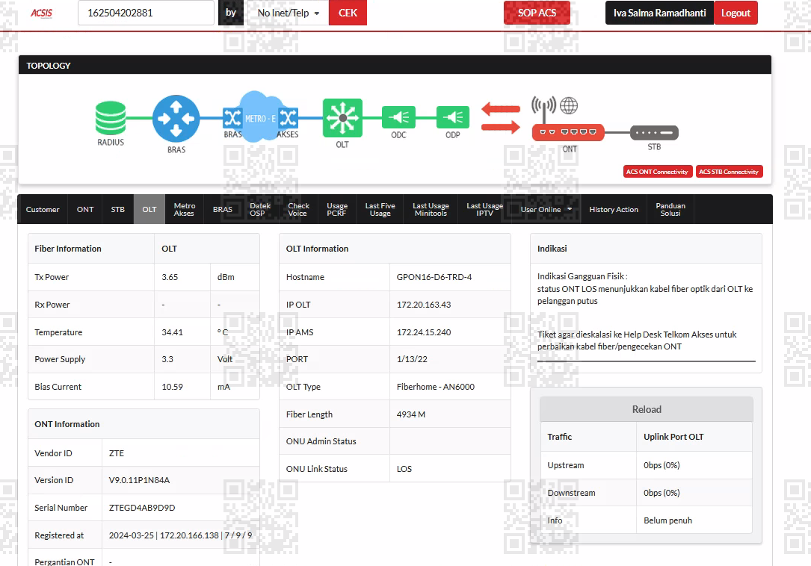The image size is (811, 566).
Task: Click the hostname value GPON16-D6-TRD-4
Action: (434, 277)
